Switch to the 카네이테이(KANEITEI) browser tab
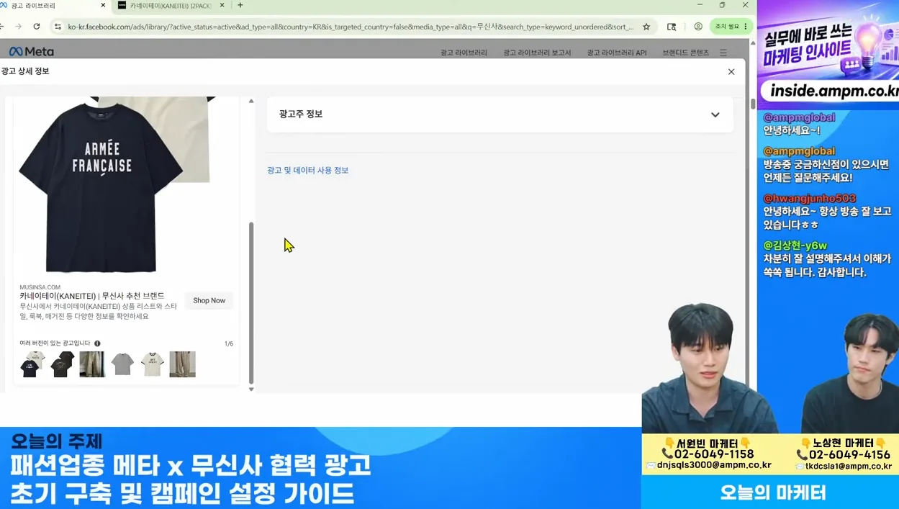Image resolution: width=899 pixels, height=509 pixels. 171,6
